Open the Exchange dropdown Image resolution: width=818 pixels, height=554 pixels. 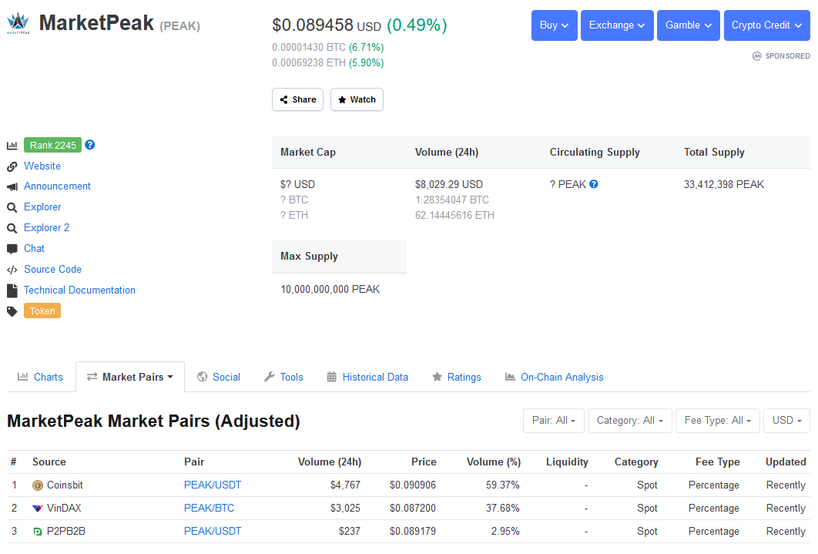coord(617,25)
